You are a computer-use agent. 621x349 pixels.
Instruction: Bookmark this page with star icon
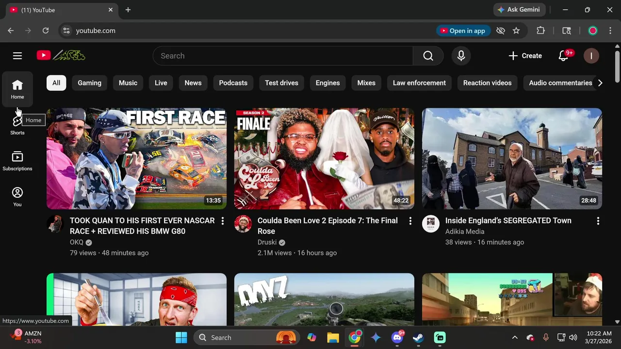(516, 31)
